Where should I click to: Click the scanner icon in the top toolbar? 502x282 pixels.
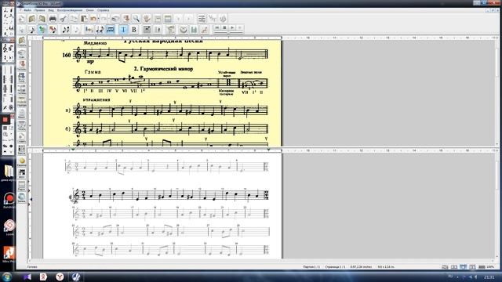pyautogui.click(x=115, y=19)
